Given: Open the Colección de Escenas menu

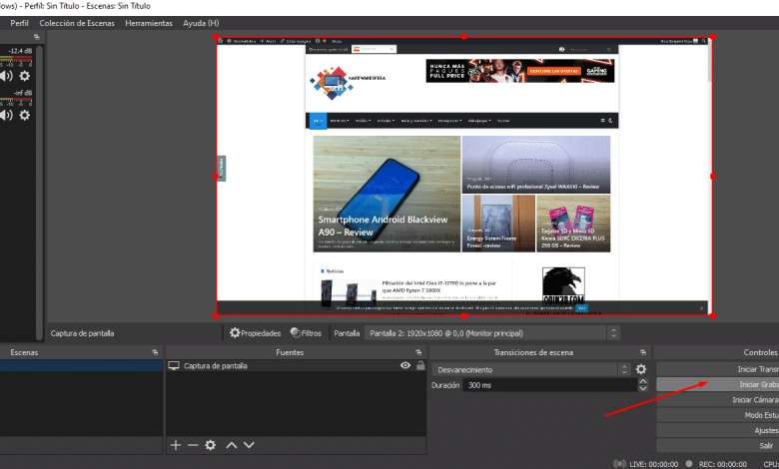Looking at the screenshot, I should point(77,23).
